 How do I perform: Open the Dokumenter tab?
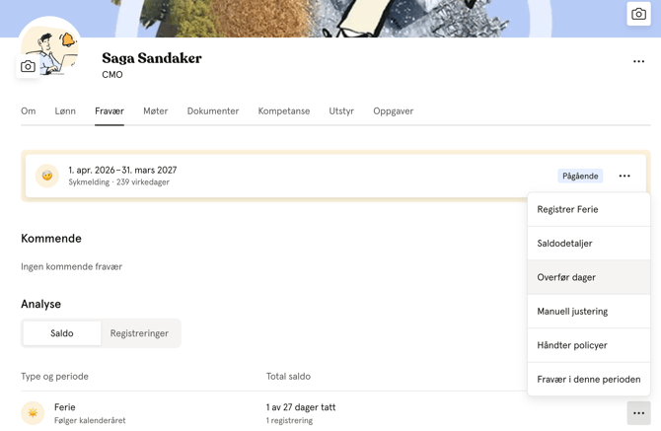[213, 111]
